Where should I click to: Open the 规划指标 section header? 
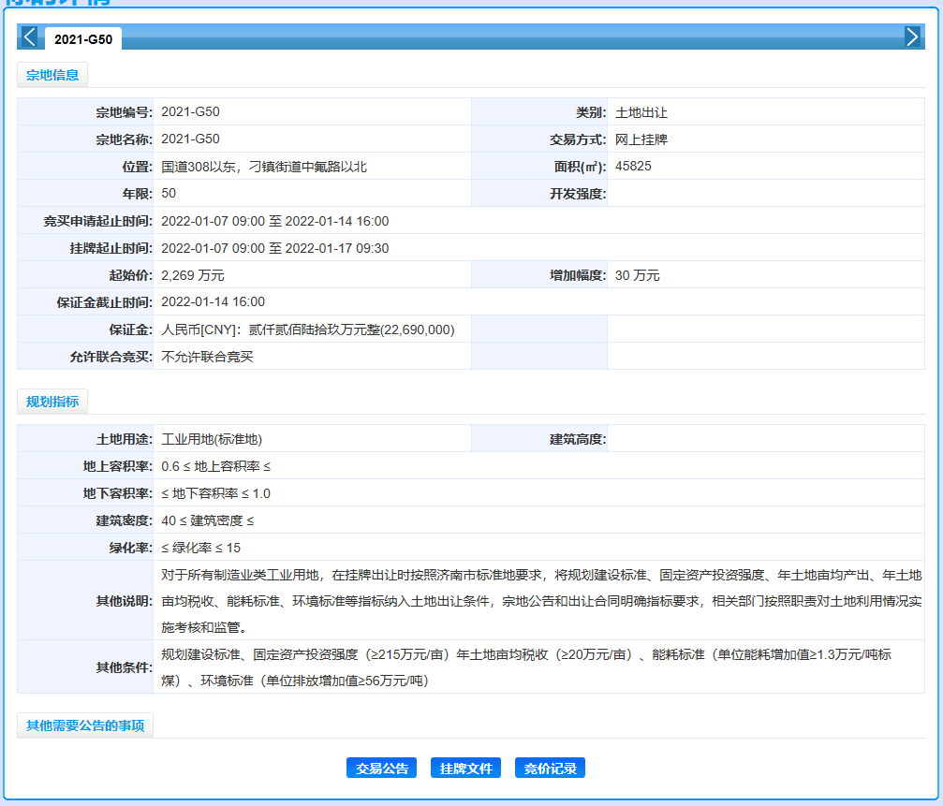(x=52, y=402)
